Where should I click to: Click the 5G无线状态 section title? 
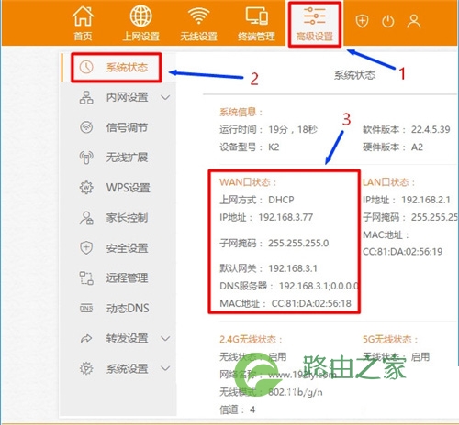pos(390,339)
